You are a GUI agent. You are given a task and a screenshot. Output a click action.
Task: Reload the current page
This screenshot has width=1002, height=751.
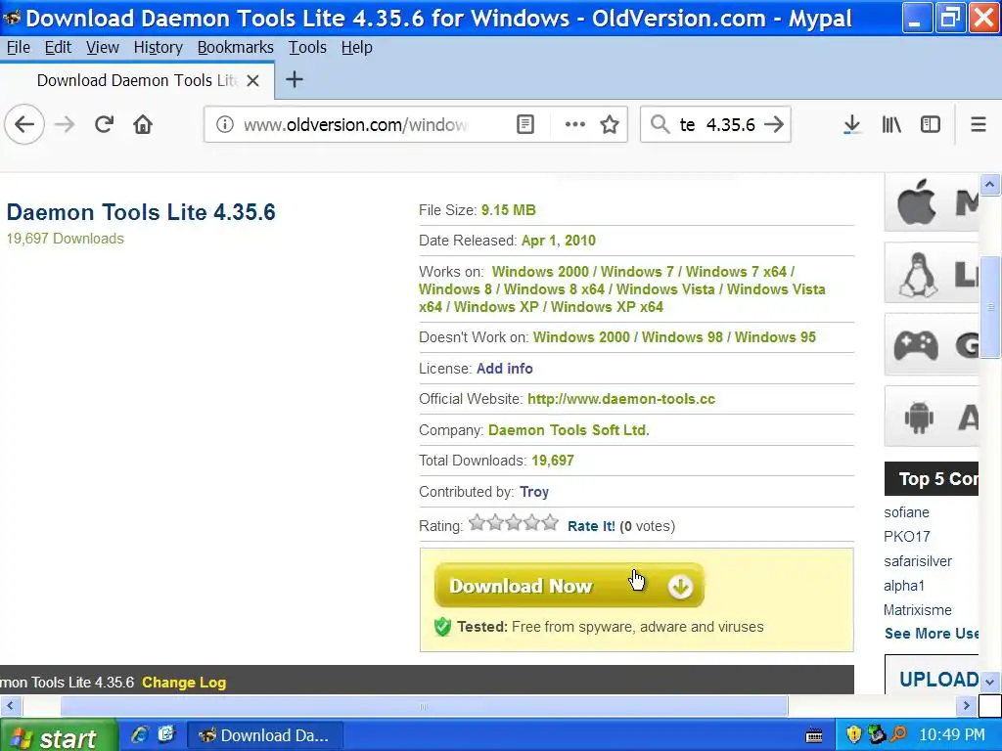tap(104, 124)
